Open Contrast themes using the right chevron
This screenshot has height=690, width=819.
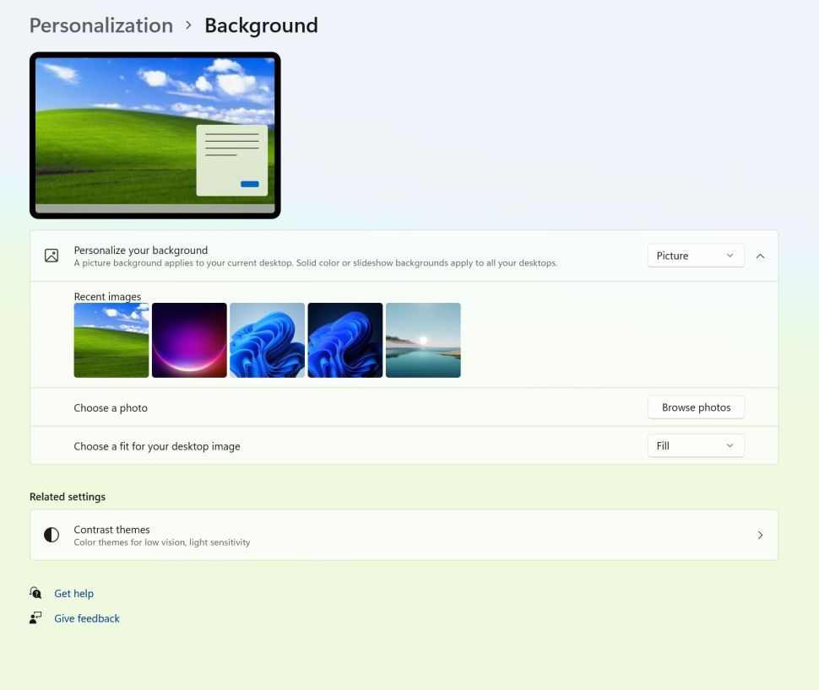pyautogui.click(x=760, y=535)
